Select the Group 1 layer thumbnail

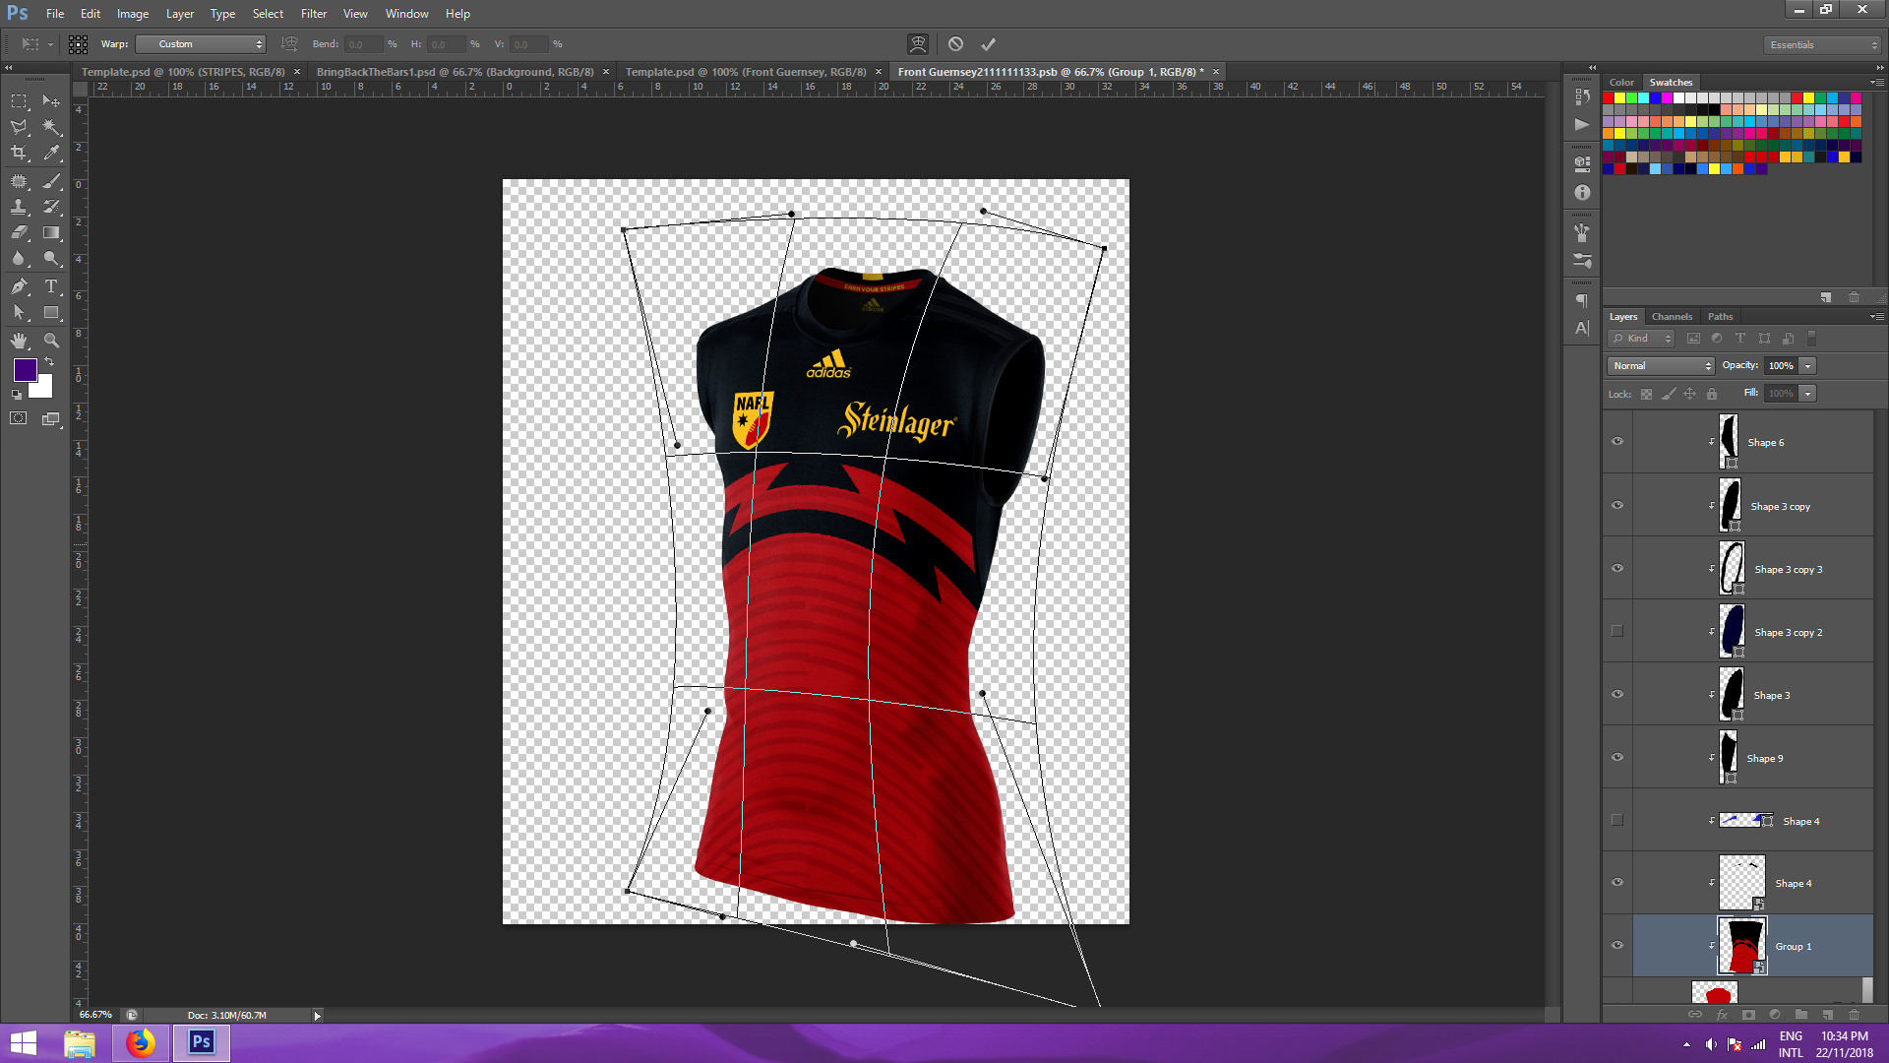coord(1742,945)
